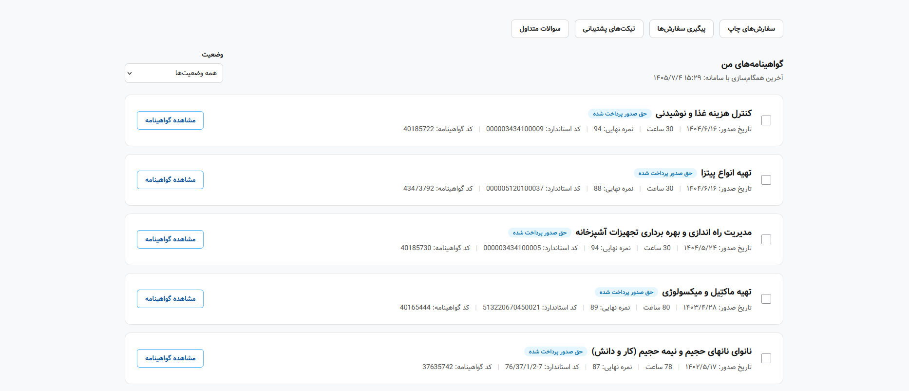The image size is (909, 391).
Task: View certificate for تهیه انواع پیتزا
Action: click(170, 180)
